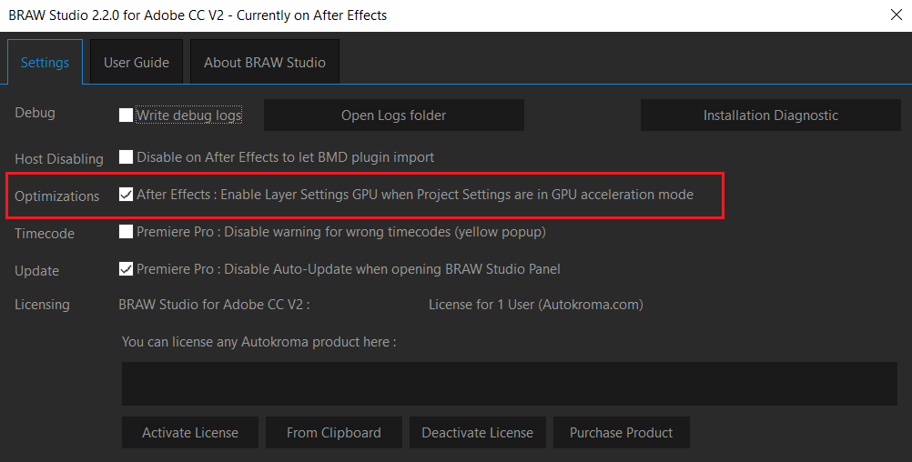
Task: Uncheck Enable Layer Settings GPU option
Action: (x=127, y=195)
